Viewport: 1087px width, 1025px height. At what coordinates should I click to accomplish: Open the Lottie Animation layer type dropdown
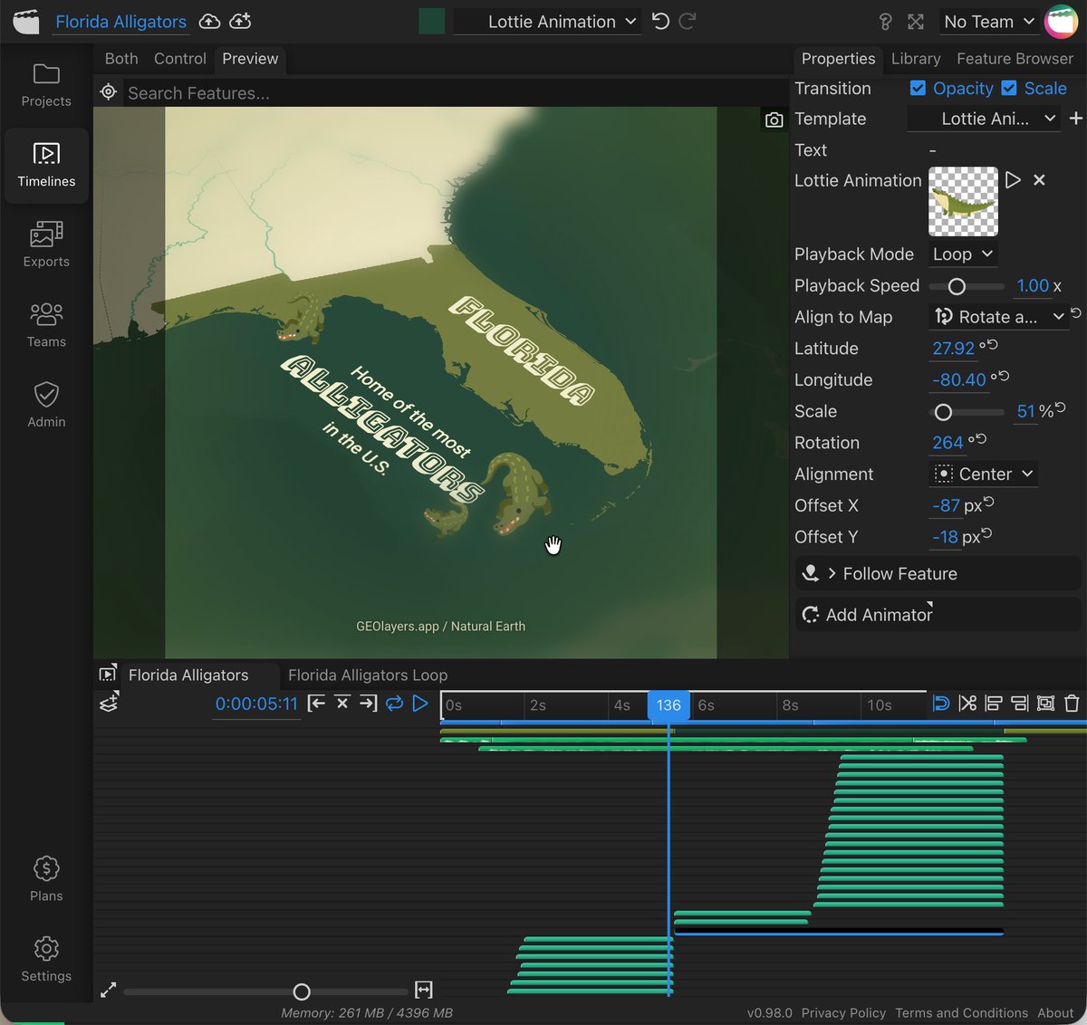click(x=548, y=22)
